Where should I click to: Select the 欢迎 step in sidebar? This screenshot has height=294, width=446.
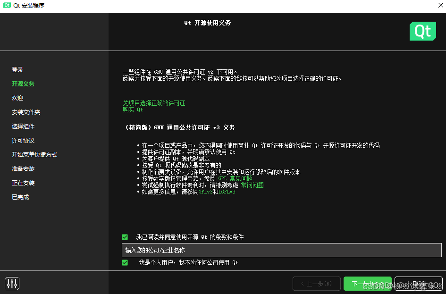(x=17, y=98)
